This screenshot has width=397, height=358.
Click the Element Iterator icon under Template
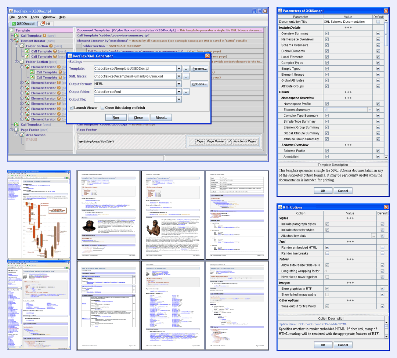[17, 41]
